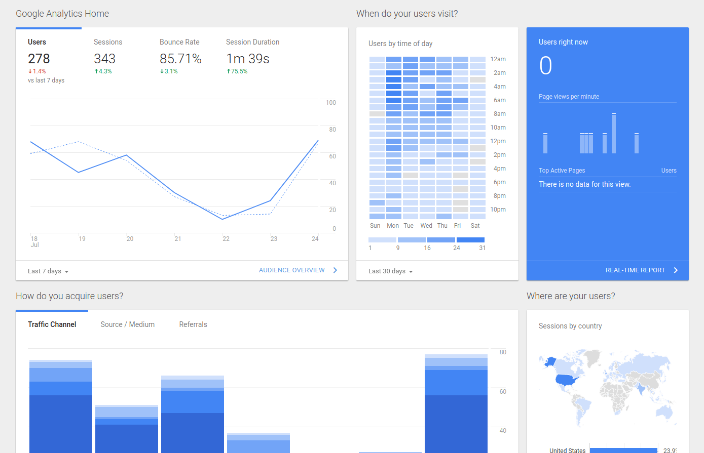Click the Sessions value 343
Viewport: 704px width, 453px height.
[x=104, y=59]
